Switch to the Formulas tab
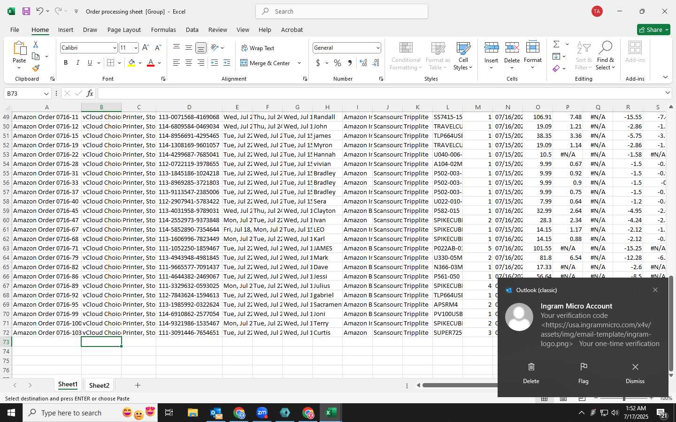Screen dimensions: 676x422 coord(163,30)
